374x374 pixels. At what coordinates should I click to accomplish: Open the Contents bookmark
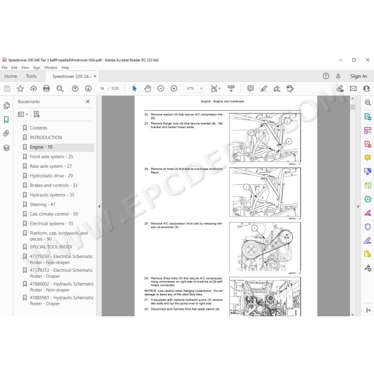coord(38,128)
